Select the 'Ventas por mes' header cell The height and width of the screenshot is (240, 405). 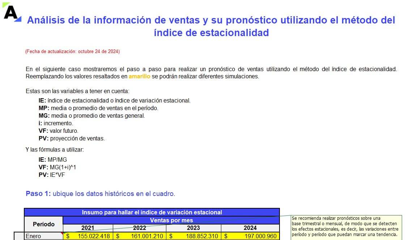point(171,221)
